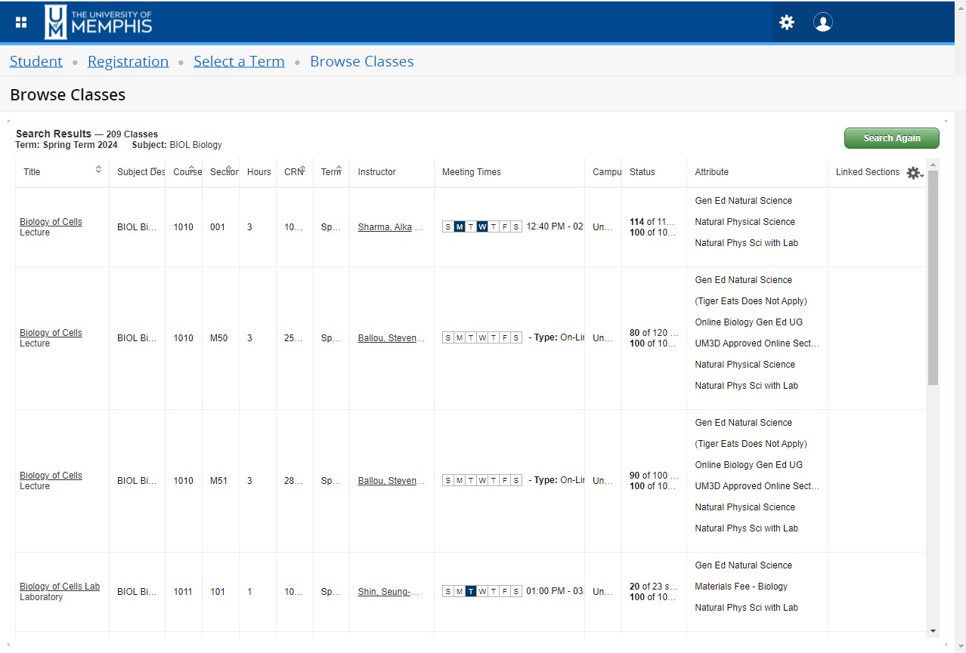Click the Search Again button
This screenshot has height=653, width=966.
(x=891, y=138)
